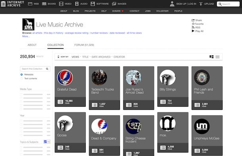Open the Collection tab
The image size is (242, 156).
coord(56,45)
